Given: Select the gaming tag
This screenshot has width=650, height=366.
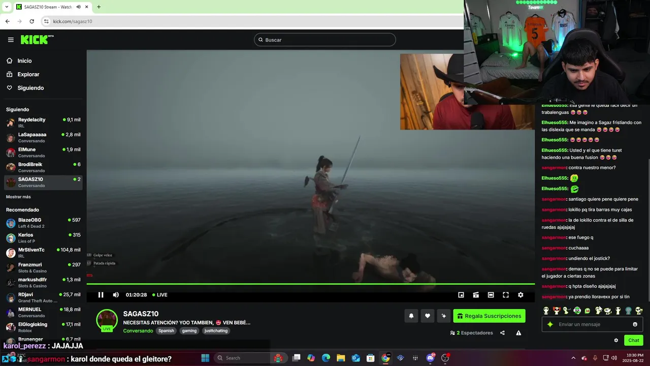Looking at the screenshot, I should click(x=189, y=331).
